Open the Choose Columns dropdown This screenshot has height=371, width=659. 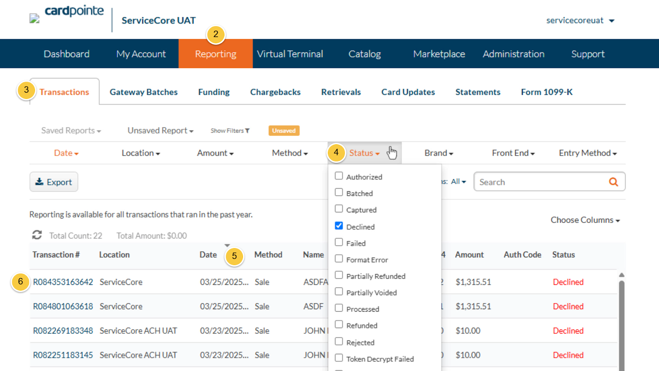(585, 220)
